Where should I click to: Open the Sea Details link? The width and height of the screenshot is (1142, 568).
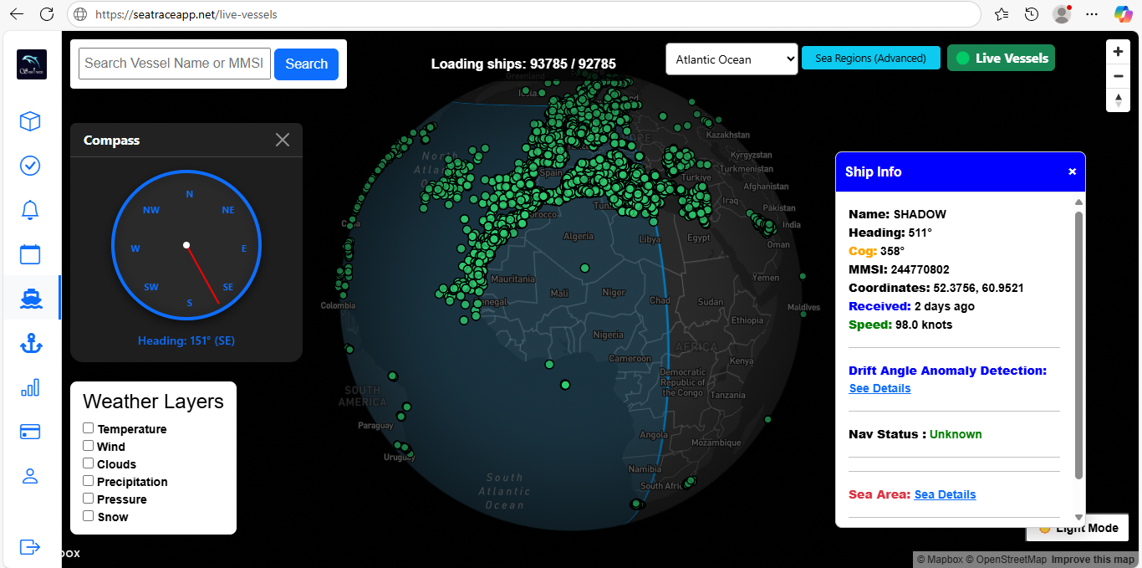click(x=945, y=494)
